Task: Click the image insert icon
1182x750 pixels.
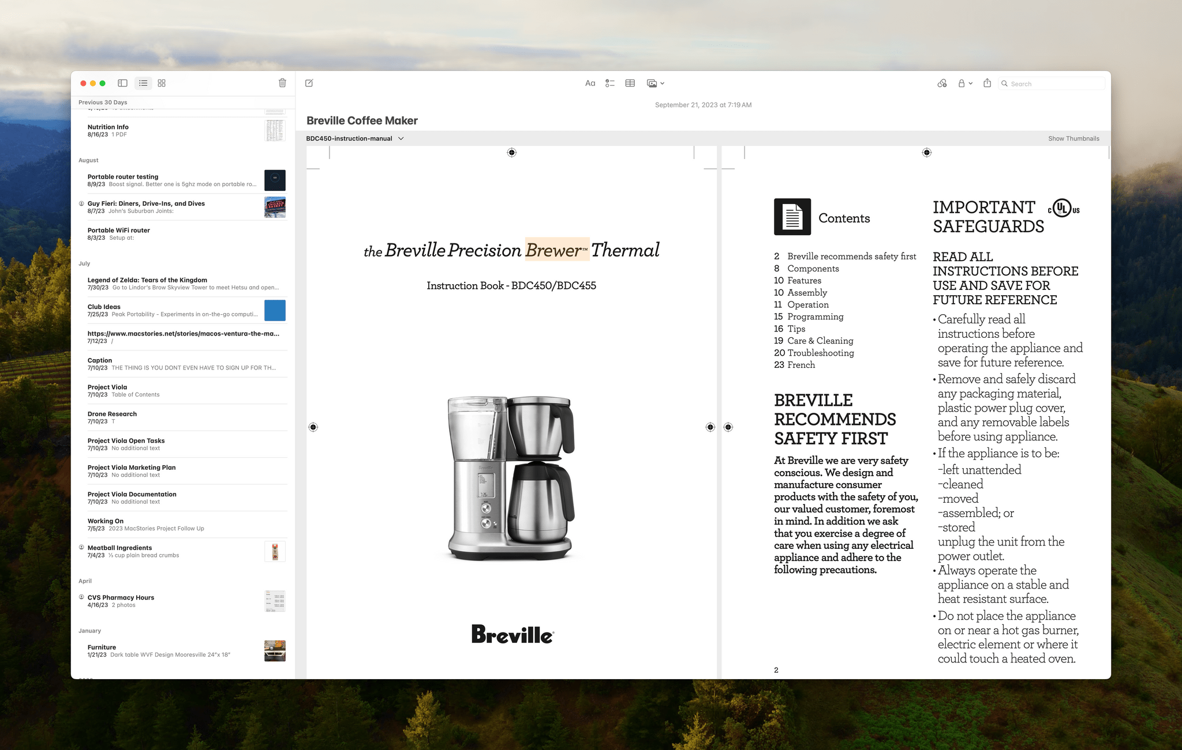Action: (x=651, y=84)
